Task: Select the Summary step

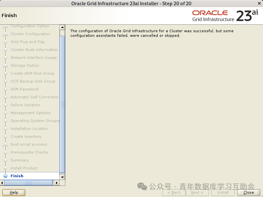Action: (x=19, y=160)
